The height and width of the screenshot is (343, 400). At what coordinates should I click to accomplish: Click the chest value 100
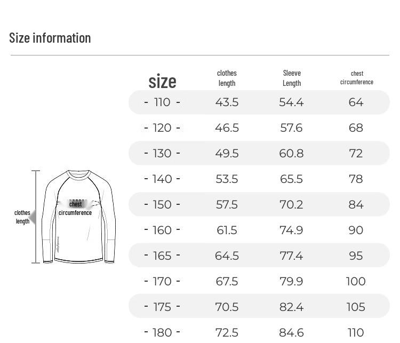[x=356, y=281]
